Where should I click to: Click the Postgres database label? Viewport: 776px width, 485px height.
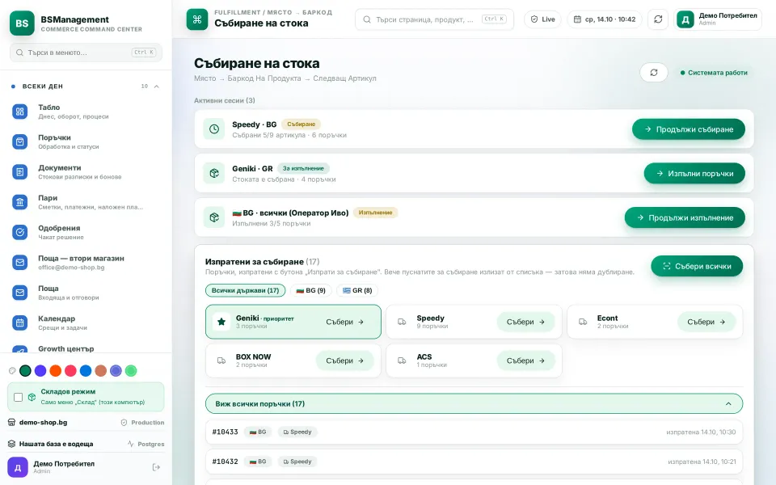click(x=146, y=444)
